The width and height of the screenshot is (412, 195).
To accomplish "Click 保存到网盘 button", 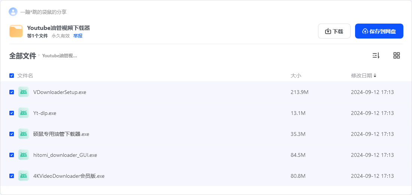I will 379,31.
